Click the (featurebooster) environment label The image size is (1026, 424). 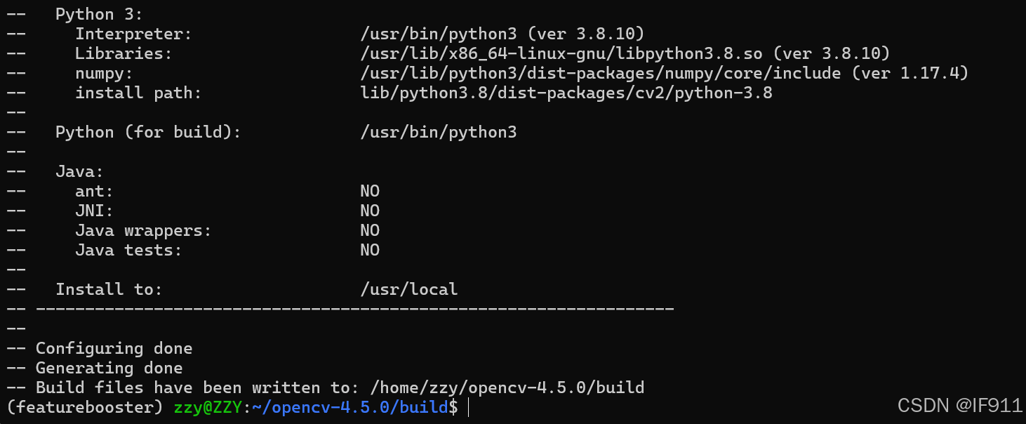pos(85,407)
